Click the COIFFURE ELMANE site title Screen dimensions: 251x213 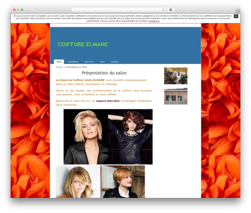pyautogui.click(x=83, y=44)
